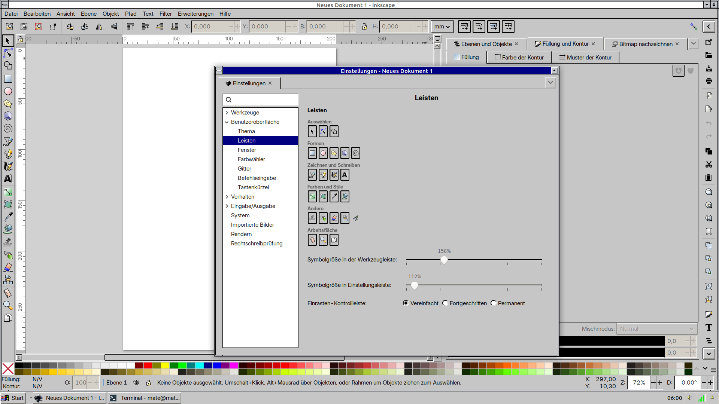This screenshot has width=719, height=404.
Task: Select the Paint bucket tool in toolbox
Action: coord(7,229)
